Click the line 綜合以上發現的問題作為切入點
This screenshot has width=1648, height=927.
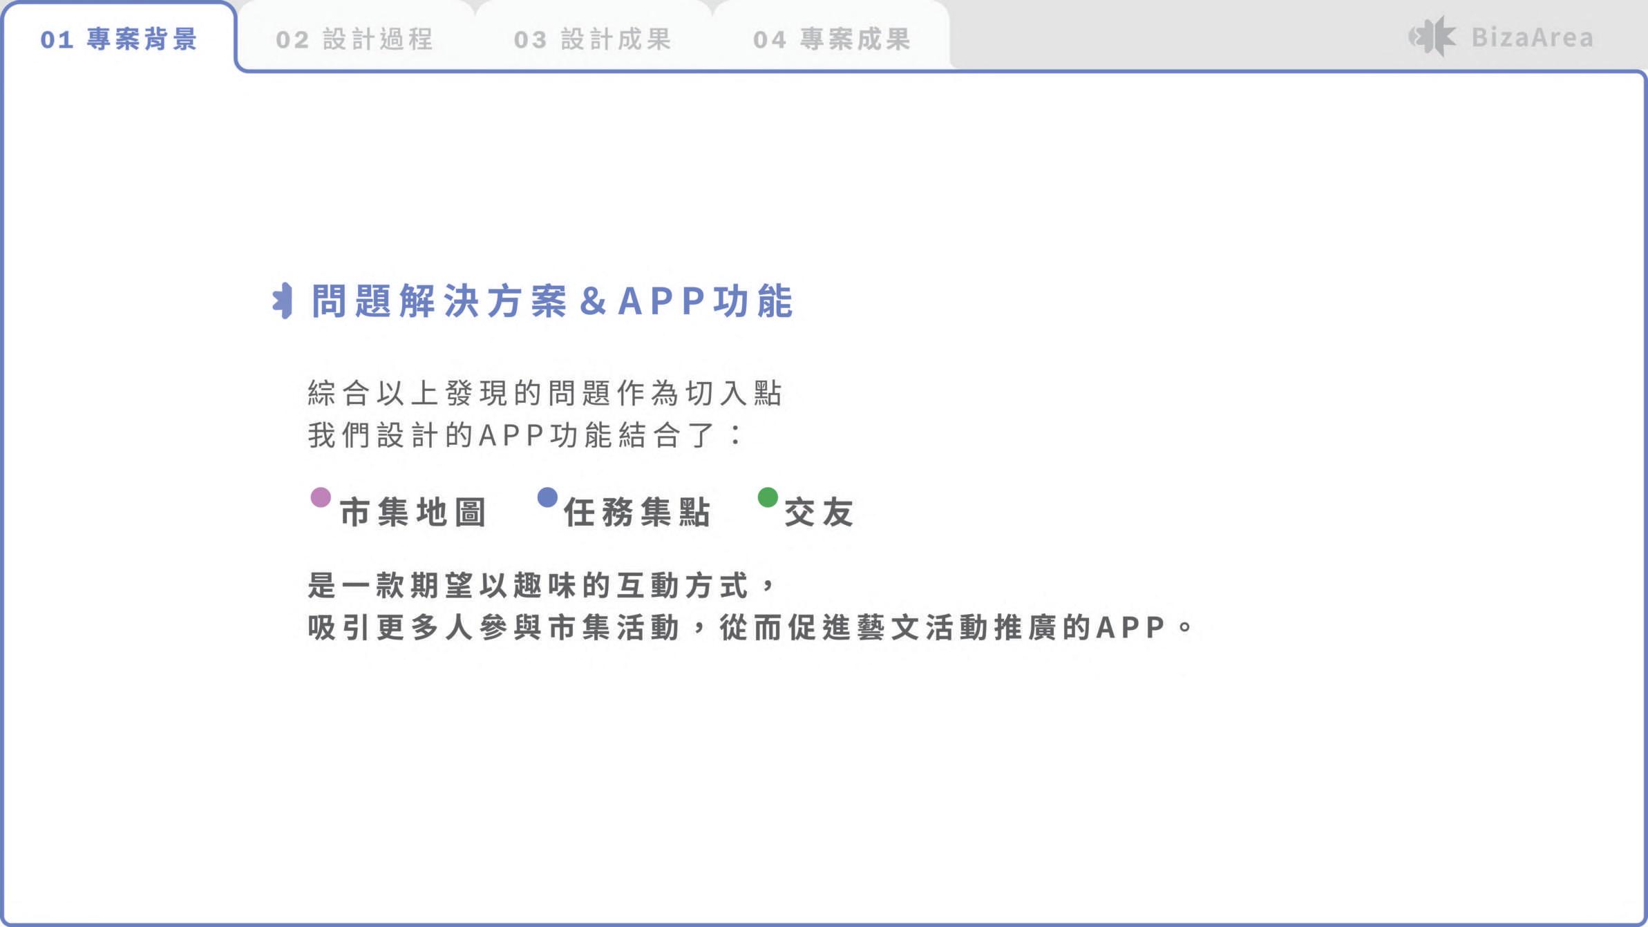click(x=544, y=393)
